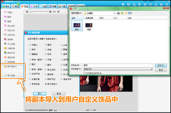Click 取消 in the import dialog
Image resolution: width=171 pixels, height=113 pixels.
point(59,94)
